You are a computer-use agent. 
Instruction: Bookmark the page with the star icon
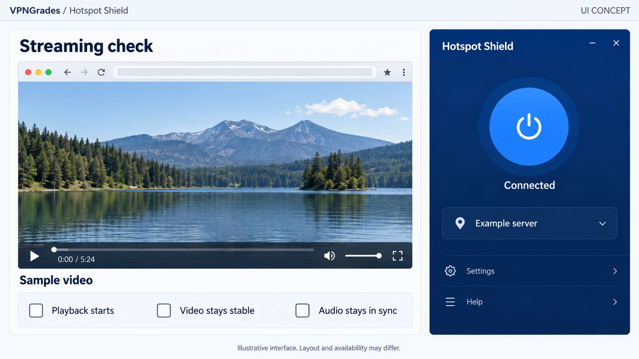[x=387, y=72]
